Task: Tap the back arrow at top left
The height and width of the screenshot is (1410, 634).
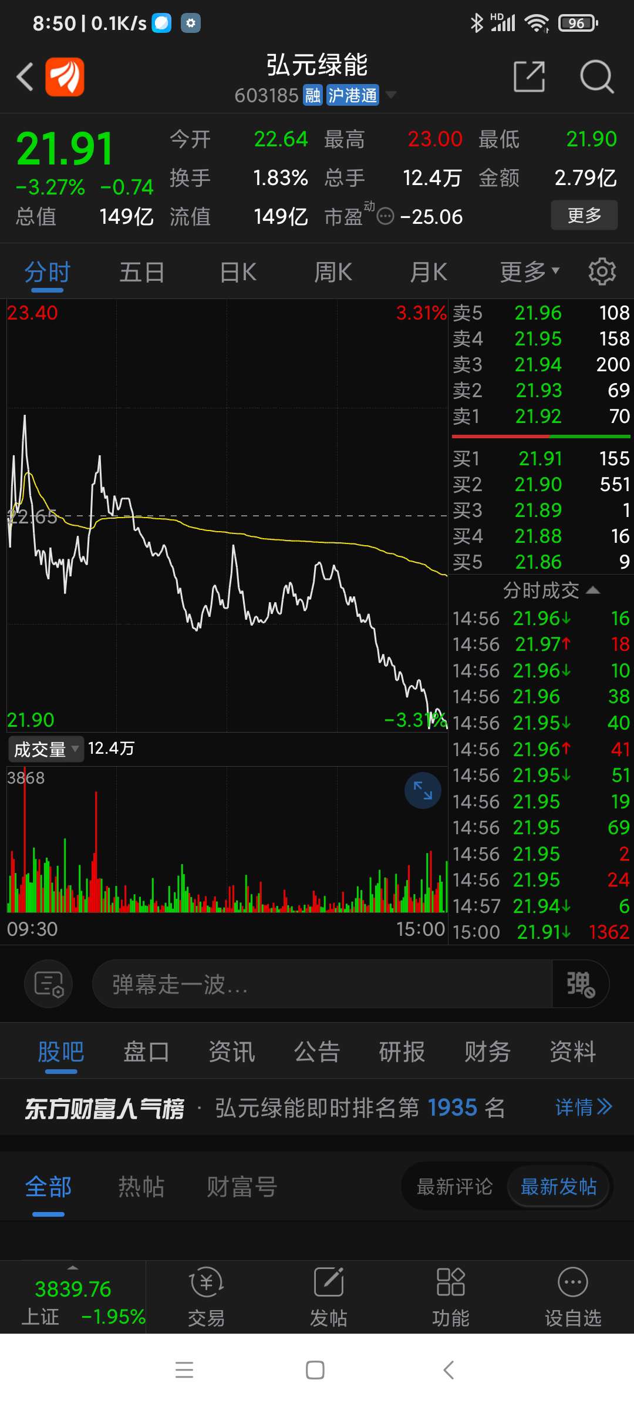Action: point(25,76)
